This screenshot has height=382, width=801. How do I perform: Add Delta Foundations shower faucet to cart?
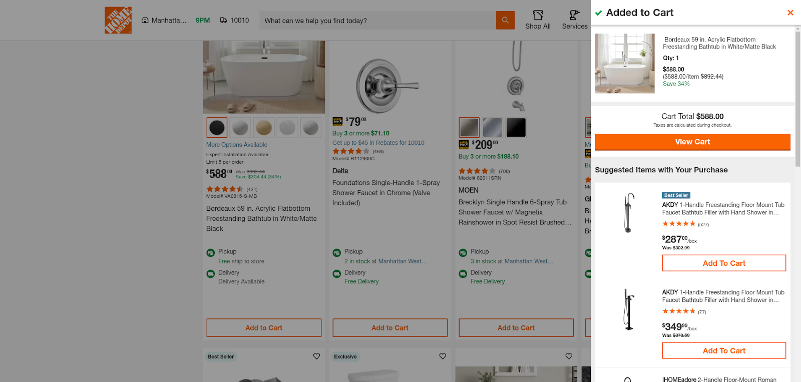point(390,328)
